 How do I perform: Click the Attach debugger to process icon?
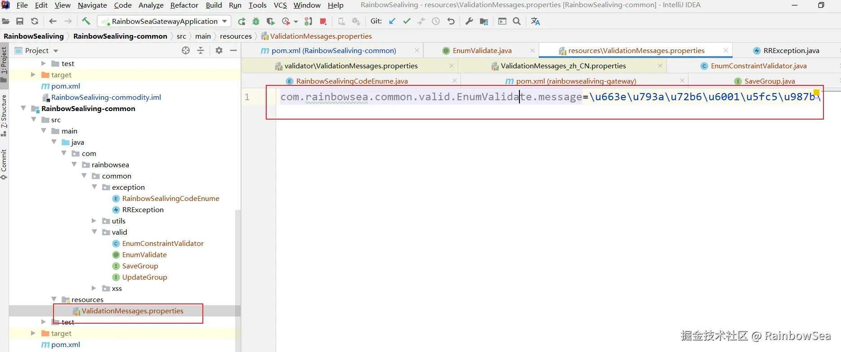(309, 21)
